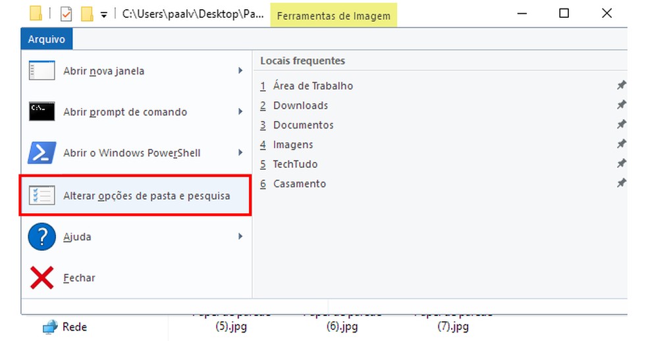Click the new window icon

pyautogui.click(x=41, y=70)
